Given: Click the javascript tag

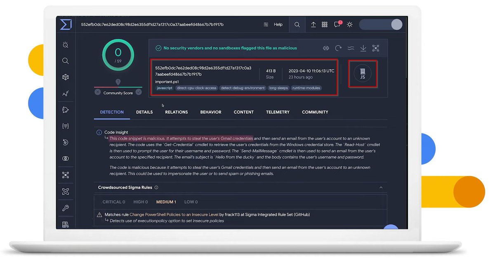Looking at the screenshot, I should [x=165, y=88].
